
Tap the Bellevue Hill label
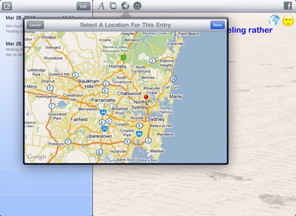[161, 126]
